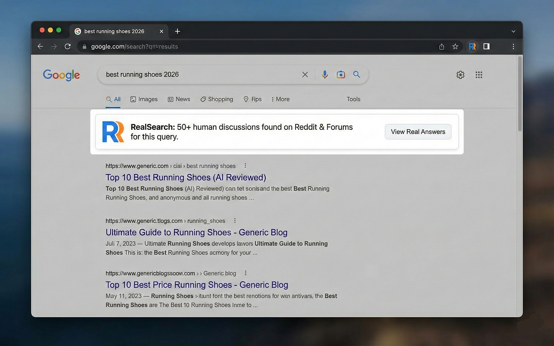This screenshot has width=554, height=346.
Task: Start voice search with the microphone icon
Action: [325, 74]
